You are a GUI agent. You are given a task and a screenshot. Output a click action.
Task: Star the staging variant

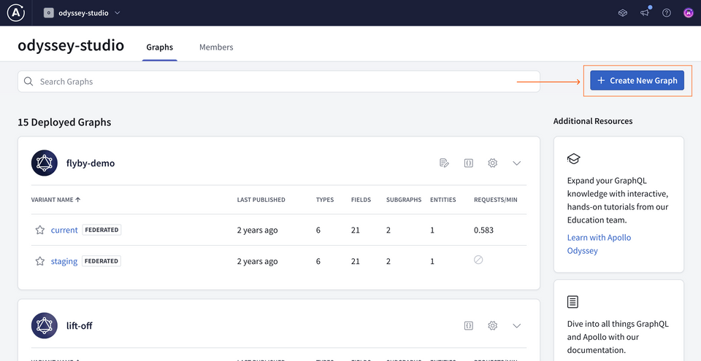pos(39,261)
